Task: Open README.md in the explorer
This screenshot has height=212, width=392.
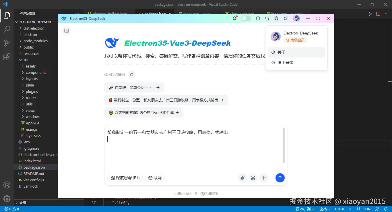Action: (x=36, y=174)
